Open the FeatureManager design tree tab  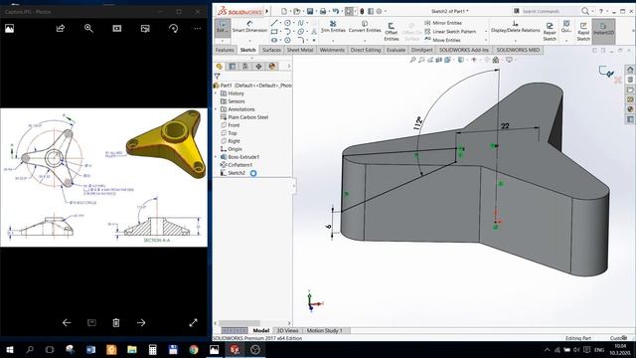point(220,67)
